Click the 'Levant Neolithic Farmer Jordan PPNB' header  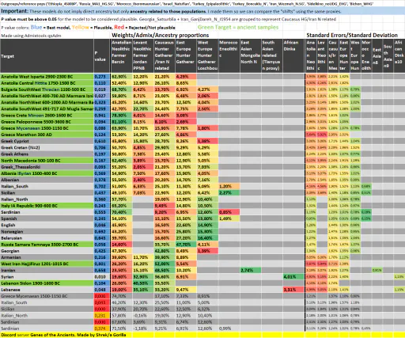coord(143,56)
